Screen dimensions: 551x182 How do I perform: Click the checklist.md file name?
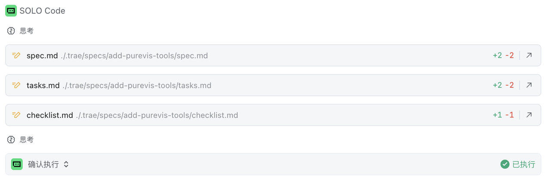50,115
